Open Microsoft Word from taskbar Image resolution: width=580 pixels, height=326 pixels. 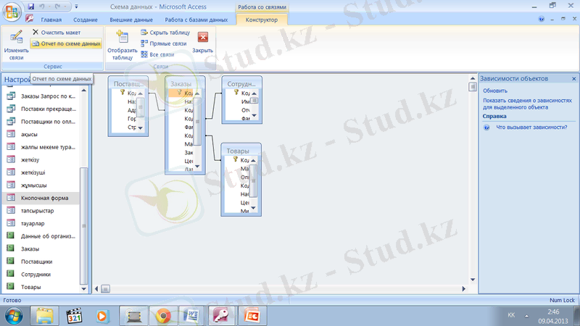[192, 316]
